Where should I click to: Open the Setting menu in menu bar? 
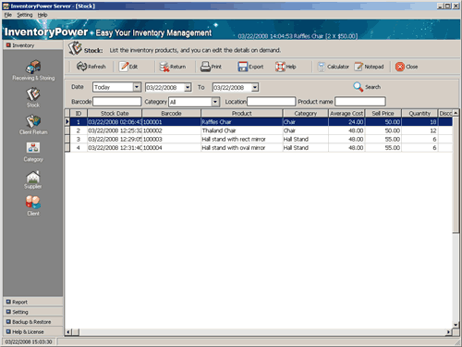click(x=25, y=15)
